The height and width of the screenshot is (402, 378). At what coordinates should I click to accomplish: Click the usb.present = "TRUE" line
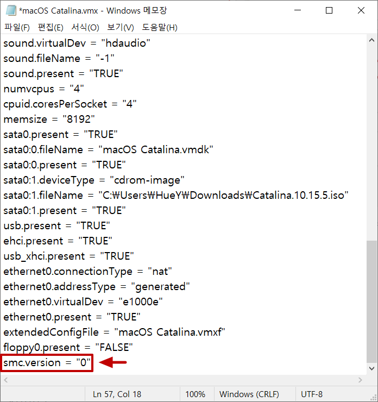click(x=56, y=226)
